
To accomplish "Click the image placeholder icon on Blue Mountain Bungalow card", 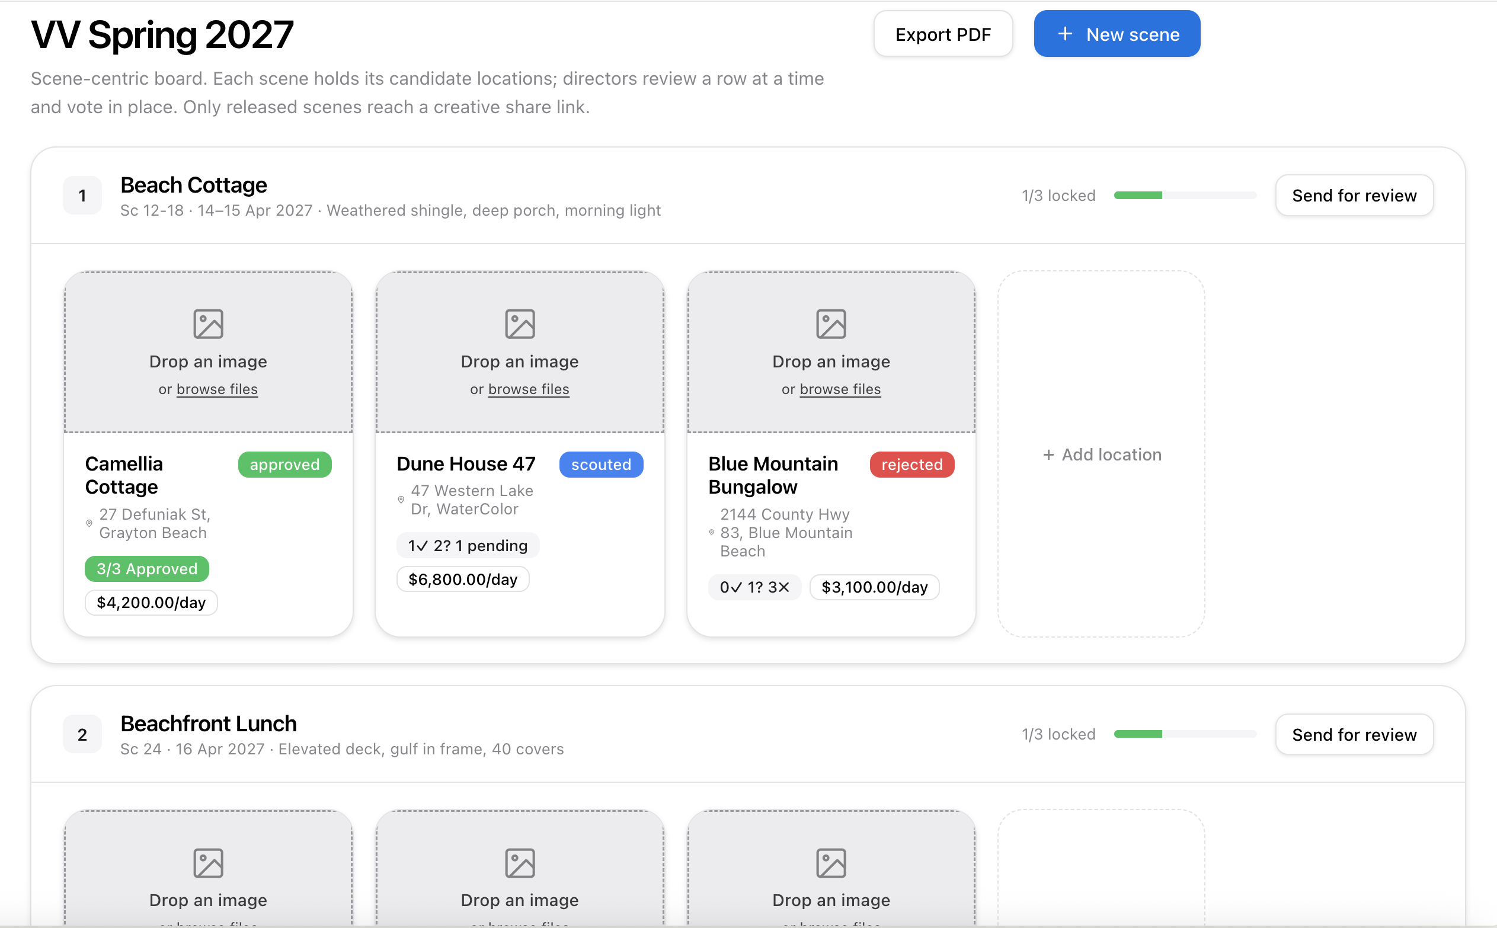I will coord(831,324).
